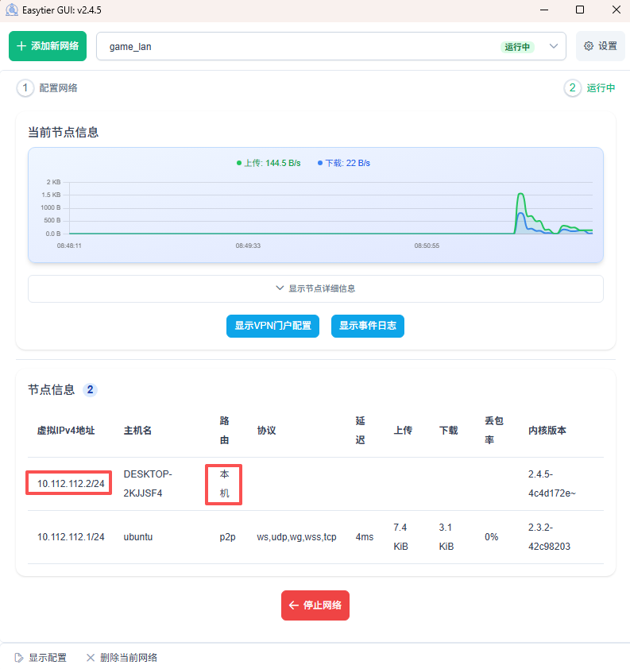Click the 4ms latency value
The height and width of the screenshot is (669, 630).
coord(365,537)
